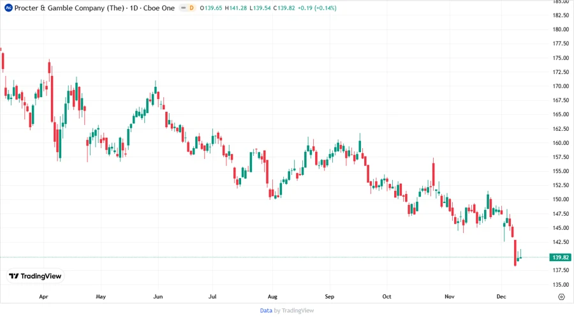This screenshot has width=574, height=318.
Task: Click the 182.50 price axis label
Action: [561, 15]
